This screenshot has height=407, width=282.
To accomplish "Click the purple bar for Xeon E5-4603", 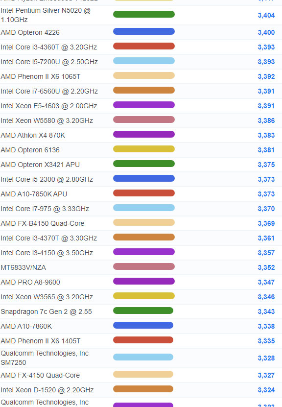I will coord(144,105).
